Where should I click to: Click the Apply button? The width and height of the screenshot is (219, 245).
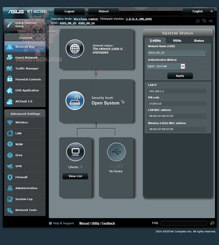point(180,76)
